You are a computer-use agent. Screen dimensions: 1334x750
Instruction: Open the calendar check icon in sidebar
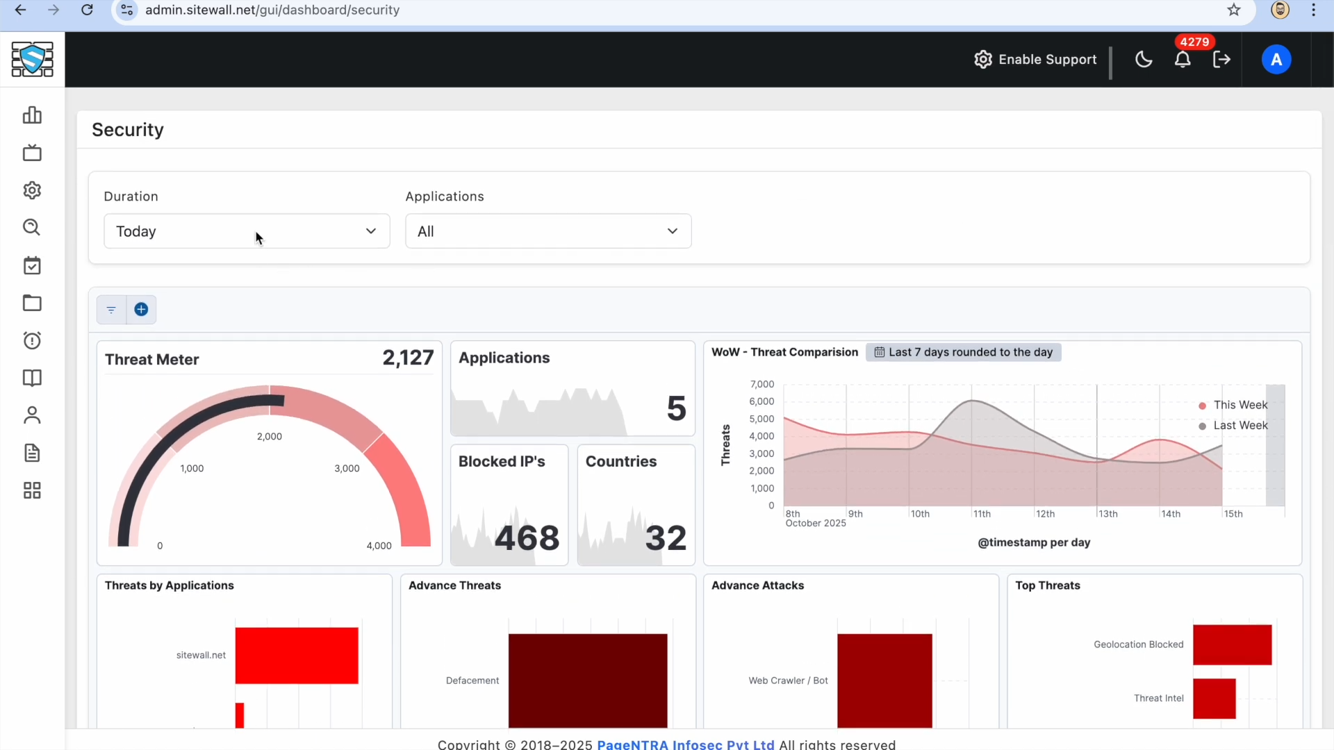click(x=32, y=265)
